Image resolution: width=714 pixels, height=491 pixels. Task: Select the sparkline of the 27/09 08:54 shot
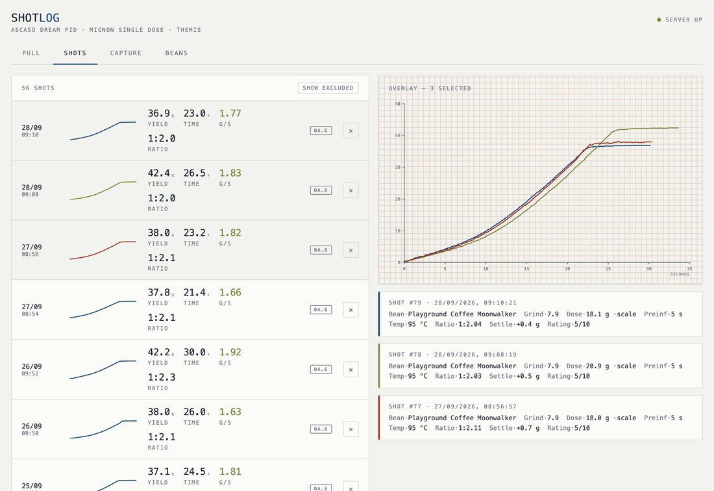103,310
